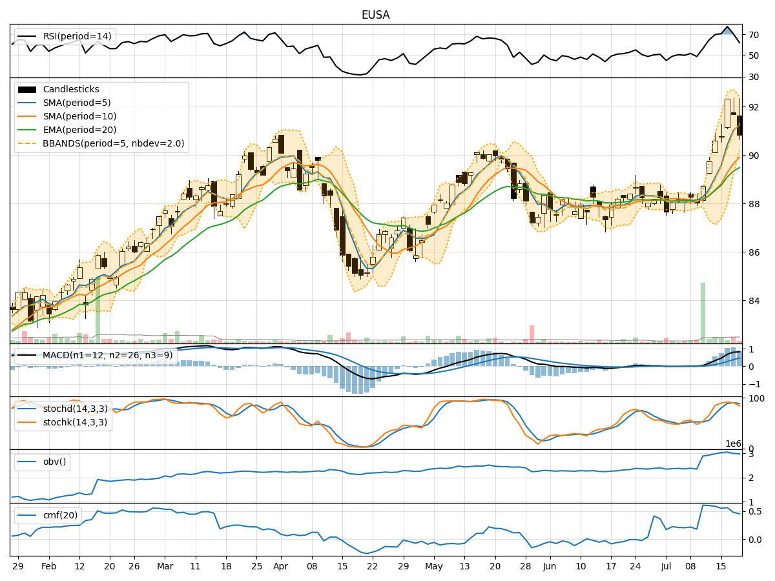Viewport: 775px width, 581px height.
Task: Click the RSI(period=14) legend label
Action: [x=77, y=36]
